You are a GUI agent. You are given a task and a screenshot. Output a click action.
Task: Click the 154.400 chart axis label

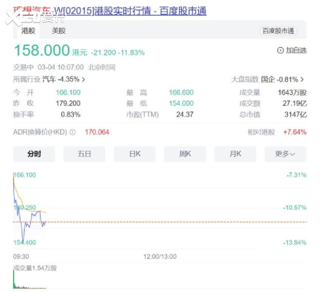25,243
